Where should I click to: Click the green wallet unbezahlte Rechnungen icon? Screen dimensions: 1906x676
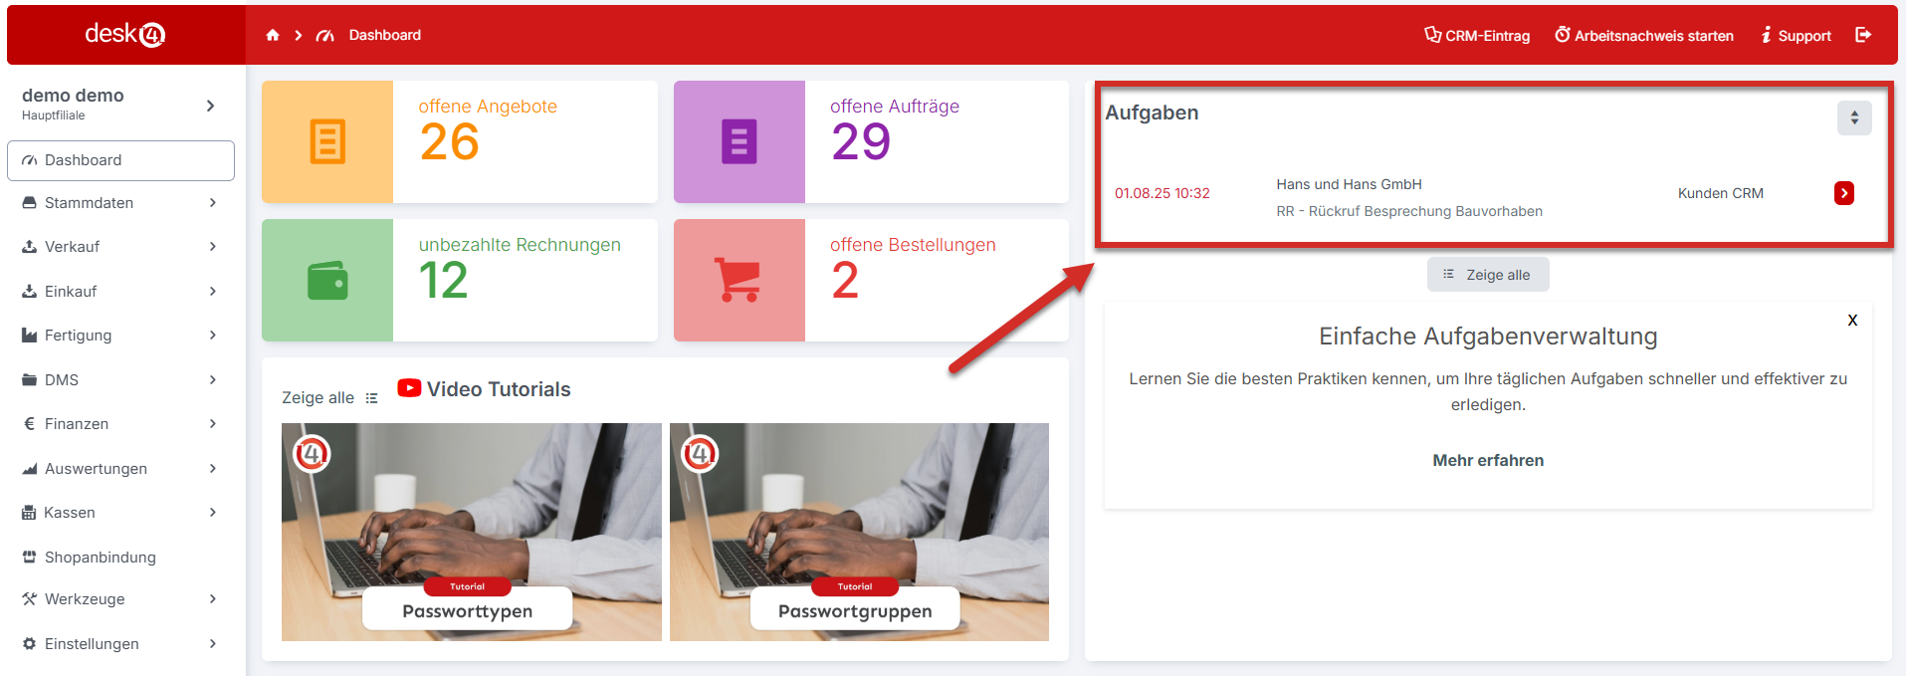[327, 281]
